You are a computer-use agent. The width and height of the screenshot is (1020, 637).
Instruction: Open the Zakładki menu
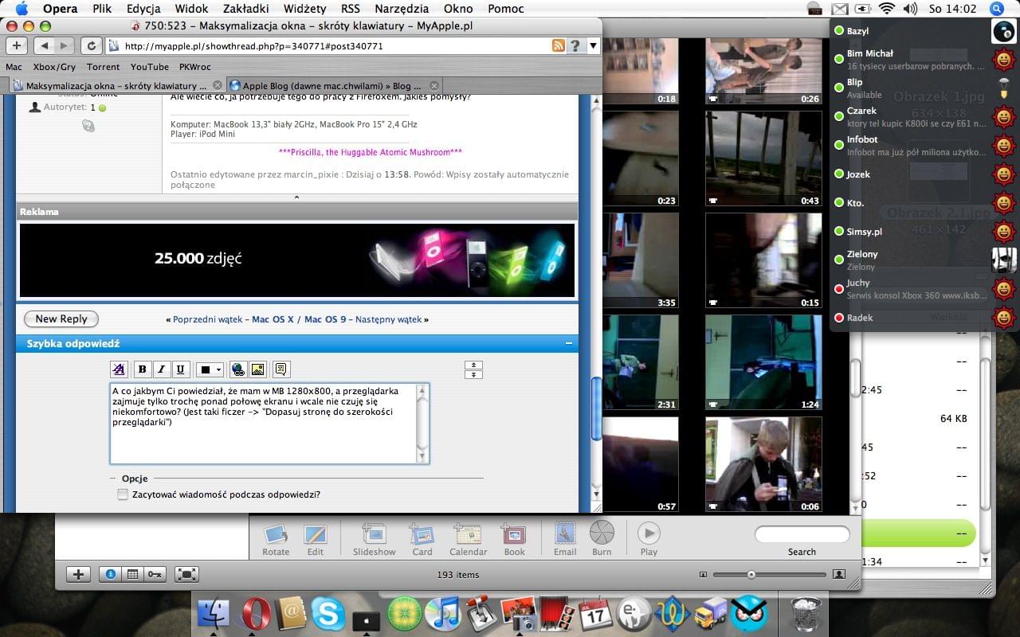click(x=246, y=9)
